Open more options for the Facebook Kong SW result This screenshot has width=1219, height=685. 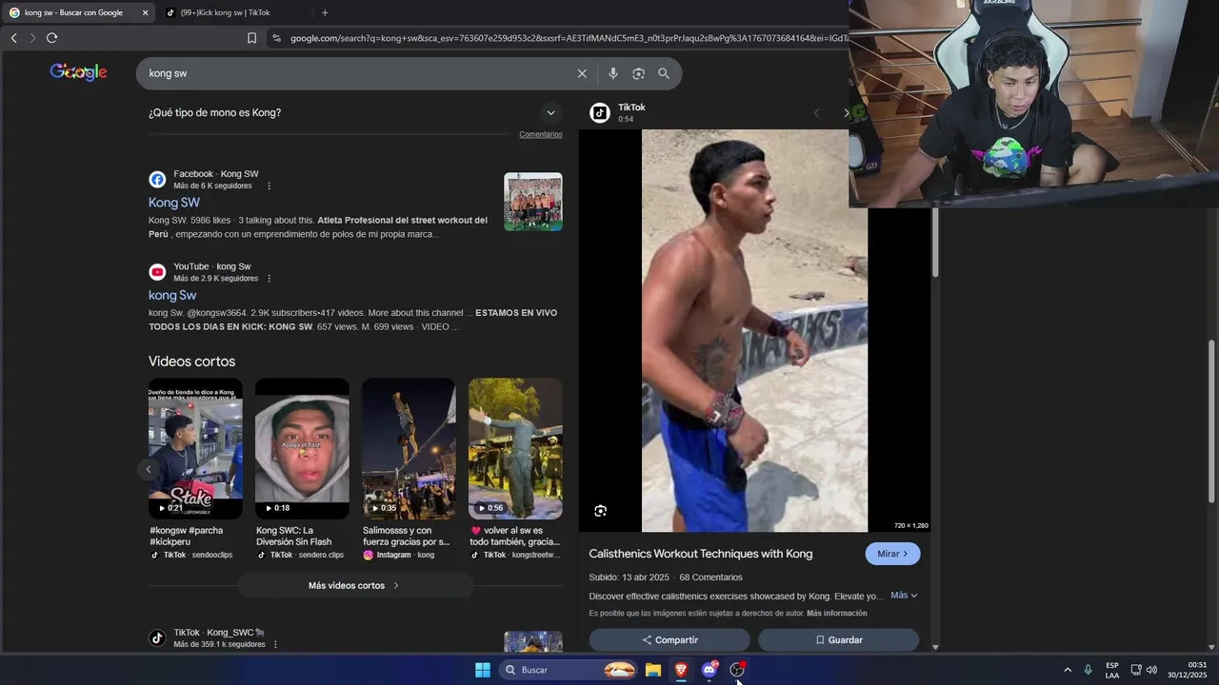pos(270,186)
